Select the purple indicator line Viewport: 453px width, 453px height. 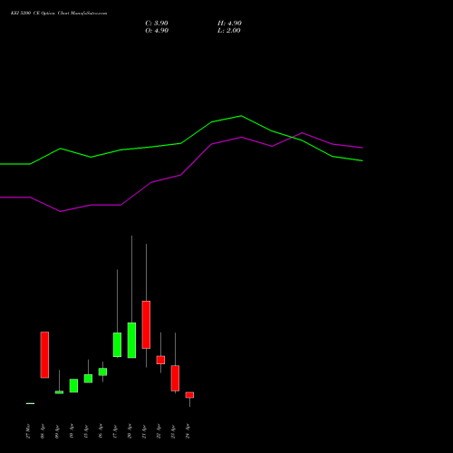click(x=181, y=175)
